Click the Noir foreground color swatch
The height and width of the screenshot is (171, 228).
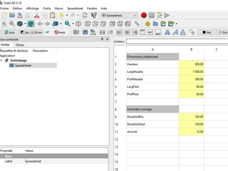pyautogui.click(x=207, y=32)
